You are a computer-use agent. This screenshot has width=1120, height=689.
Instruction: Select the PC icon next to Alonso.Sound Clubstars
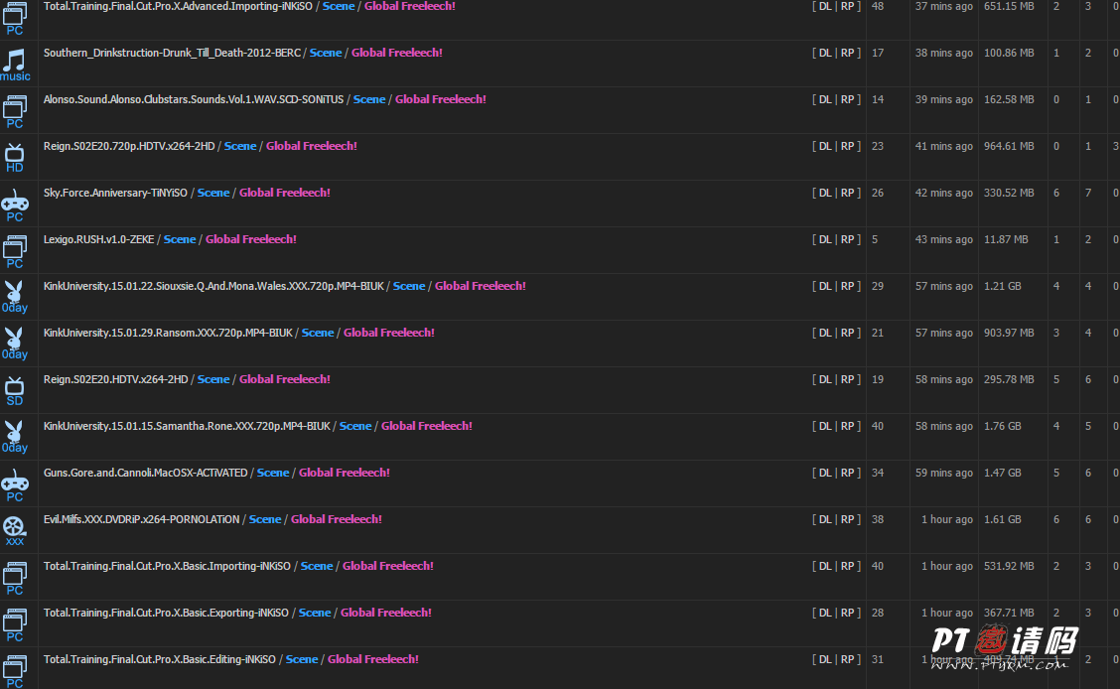15,110
